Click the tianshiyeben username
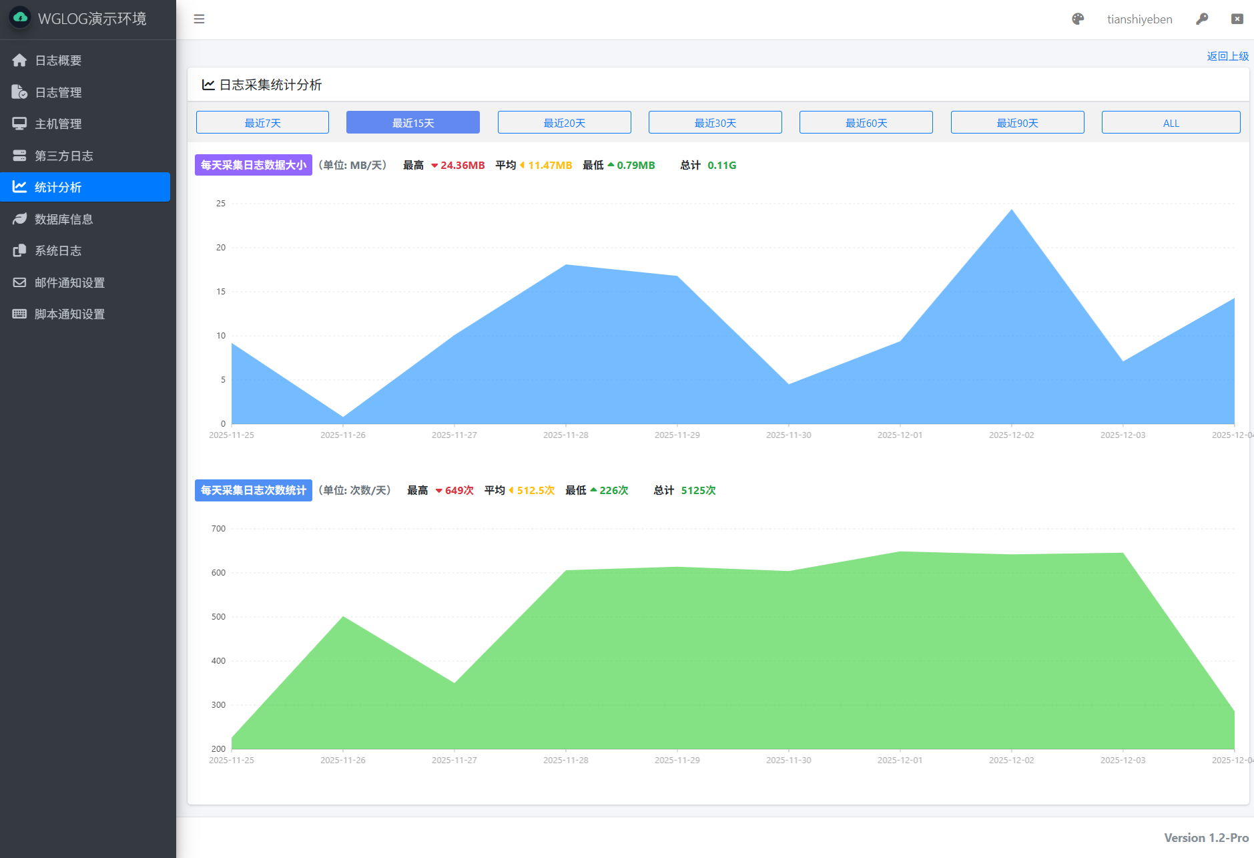This screenshot has height=858, width=1254. (x=1140, y=19)
